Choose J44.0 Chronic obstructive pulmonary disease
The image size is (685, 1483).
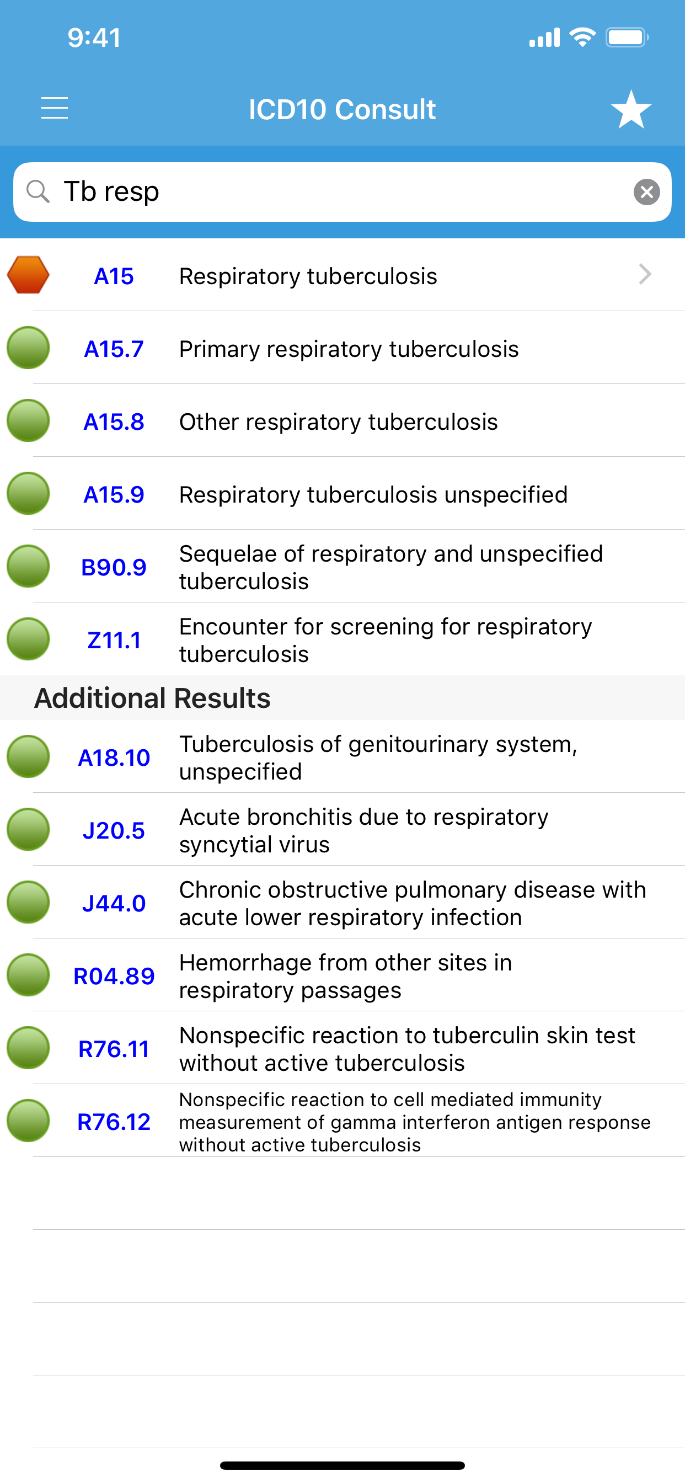coord(342,903)
